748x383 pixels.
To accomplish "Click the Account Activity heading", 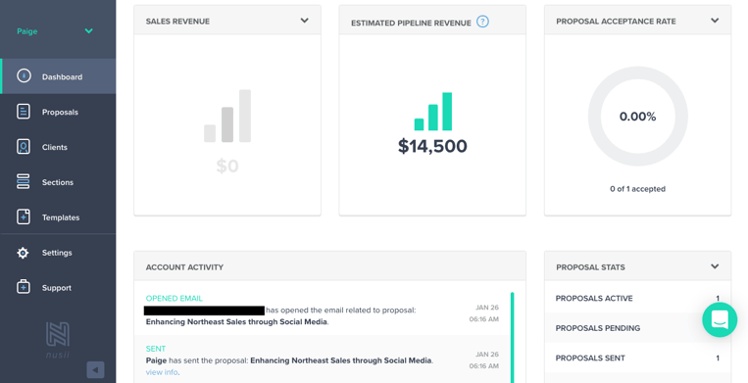I will point(184,267).
